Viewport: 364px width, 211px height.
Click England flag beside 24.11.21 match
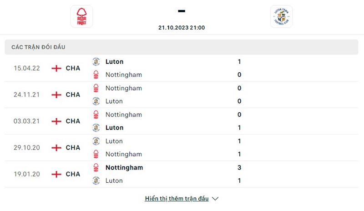(56, 95)
